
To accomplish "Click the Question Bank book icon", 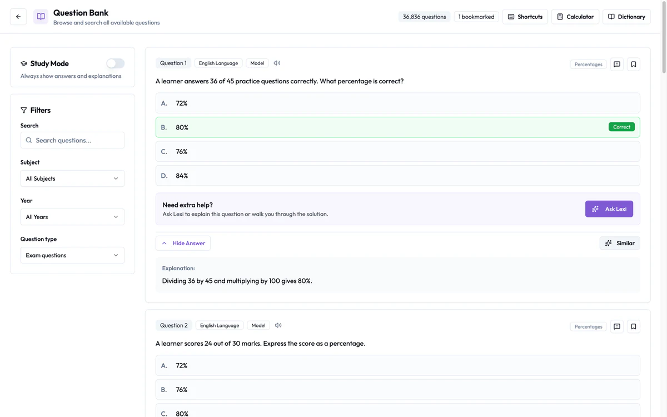I will click(41, 17).
